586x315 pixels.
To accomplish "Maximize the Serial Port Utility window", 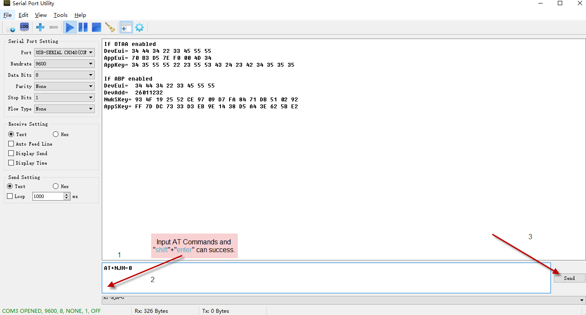I will 560,3.
